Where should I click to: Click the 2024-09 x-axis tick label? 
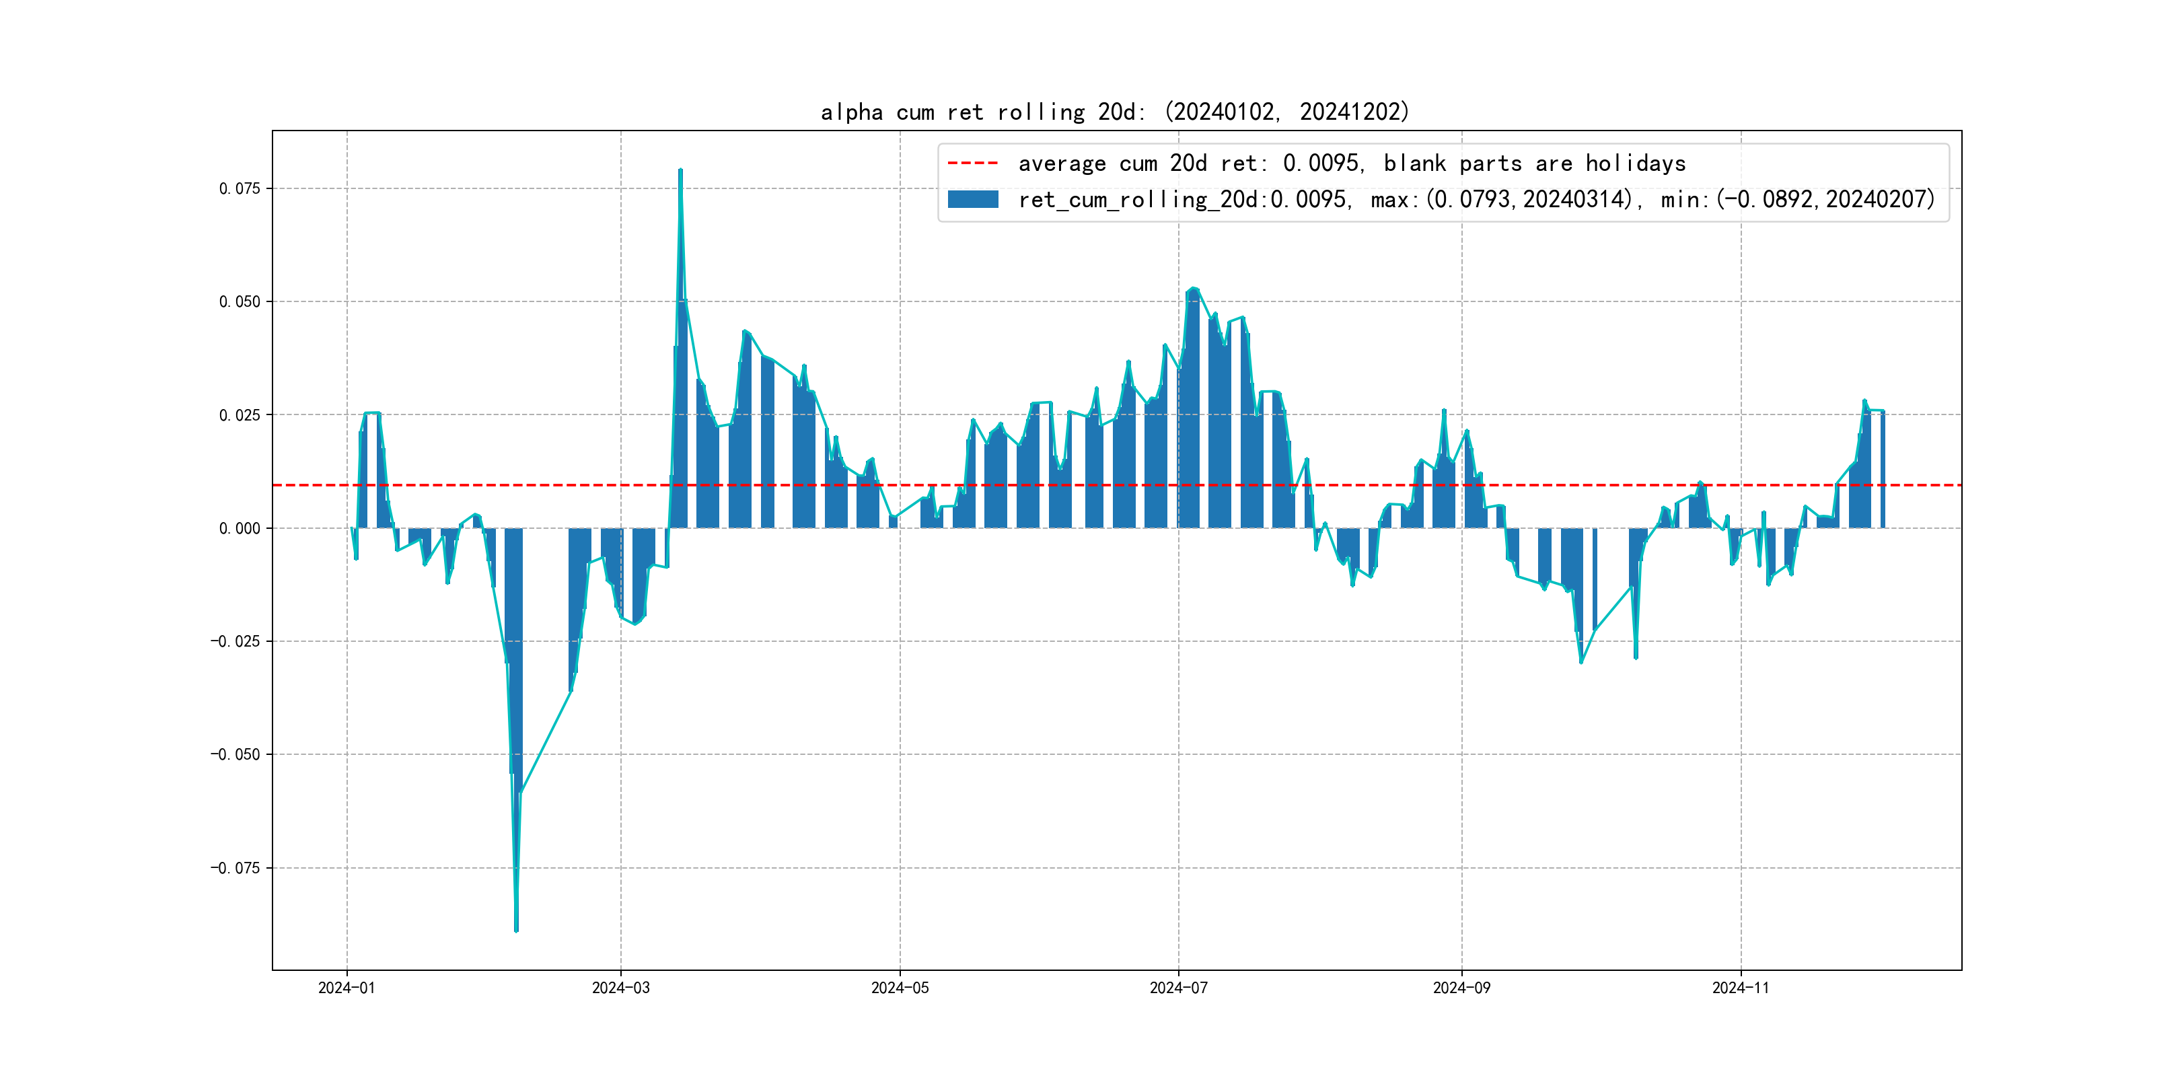1461,988
